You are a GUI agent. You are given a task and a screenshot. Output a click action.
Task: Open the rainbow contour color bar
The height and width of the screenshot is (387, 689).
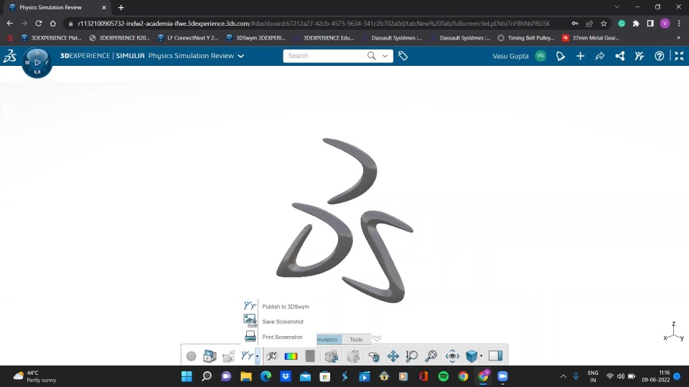[x=291, y=356]
